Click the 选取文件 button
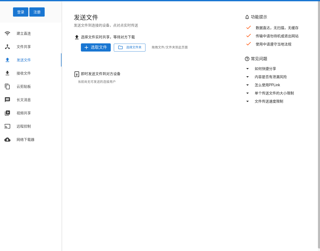This screenshot has width=320, height=251. click(x=96, y=47)
